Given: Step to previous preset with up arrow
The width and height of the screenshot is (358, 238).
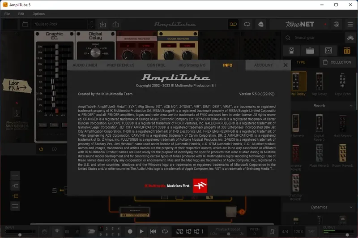Looking at the screenshot, I should pos(92,22).
